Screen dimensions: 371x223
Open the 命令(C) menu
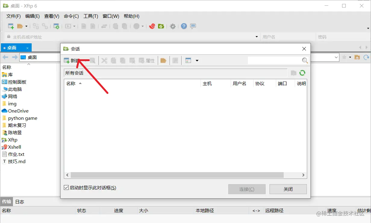point(71,16)
